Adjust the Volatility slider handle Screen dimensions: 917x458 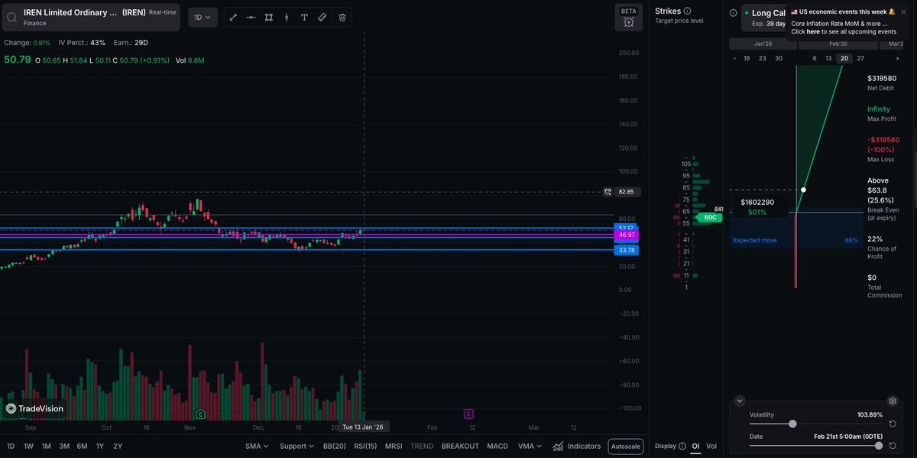[x=792, y=424]
